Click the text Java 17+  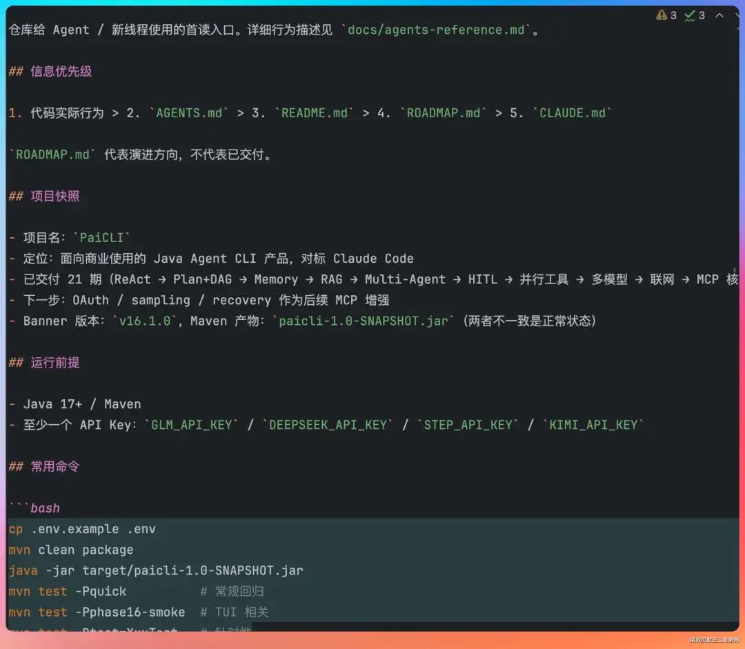pos(52,404)
